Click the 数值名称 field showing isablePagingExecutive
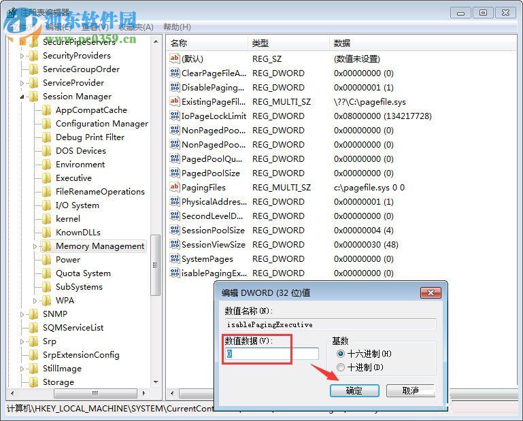This screenshot has width=523, height=421. 331,324
